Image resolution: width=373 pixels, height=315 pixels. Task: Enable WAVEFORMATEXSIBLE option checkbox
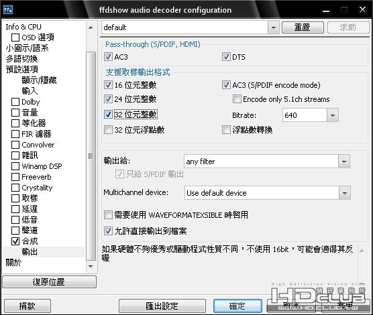[x=108, y=215]
